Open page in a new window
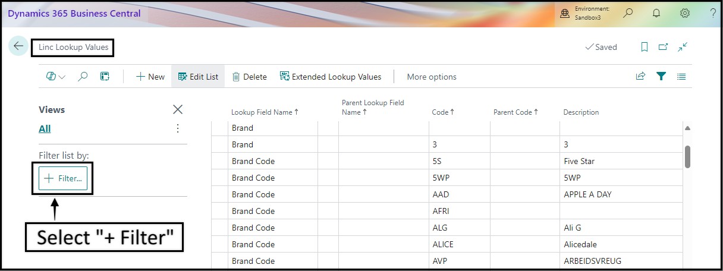This screenshot has width=723, height=271. point(663,47)
